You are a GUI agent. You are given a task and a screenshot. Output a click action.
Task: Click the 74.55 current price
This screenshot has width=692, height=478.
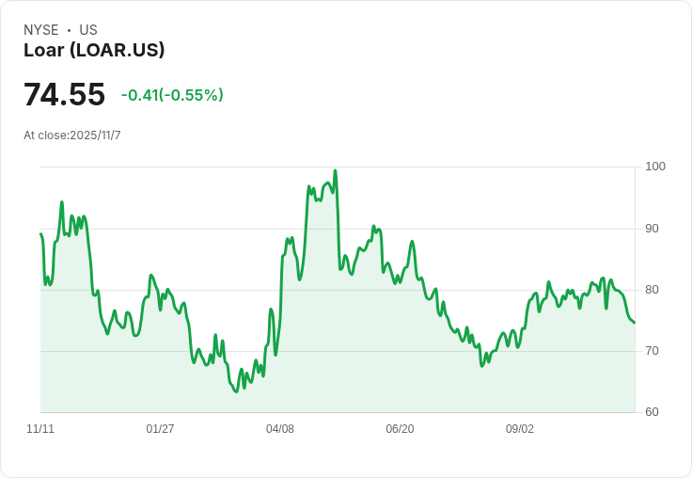(x=64, y=95)
